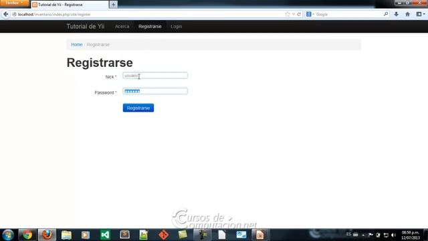Focus the Google search box

[349, 14]
